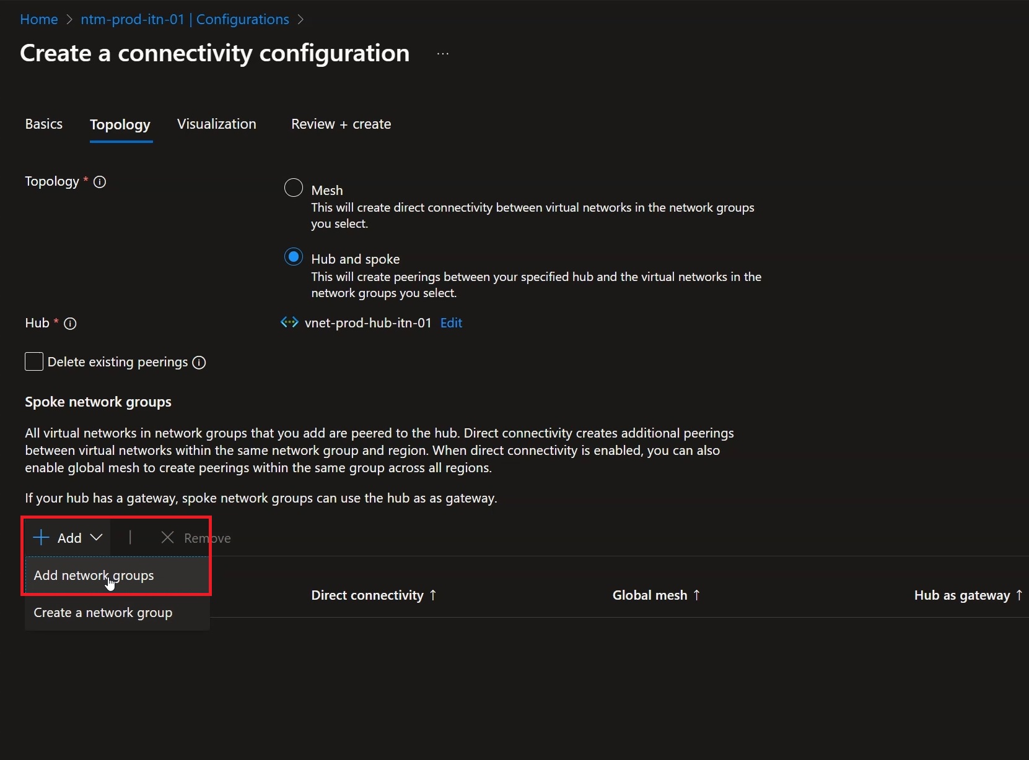
Task: Enable Delete existing peerings checkbox
Action: 34,362
